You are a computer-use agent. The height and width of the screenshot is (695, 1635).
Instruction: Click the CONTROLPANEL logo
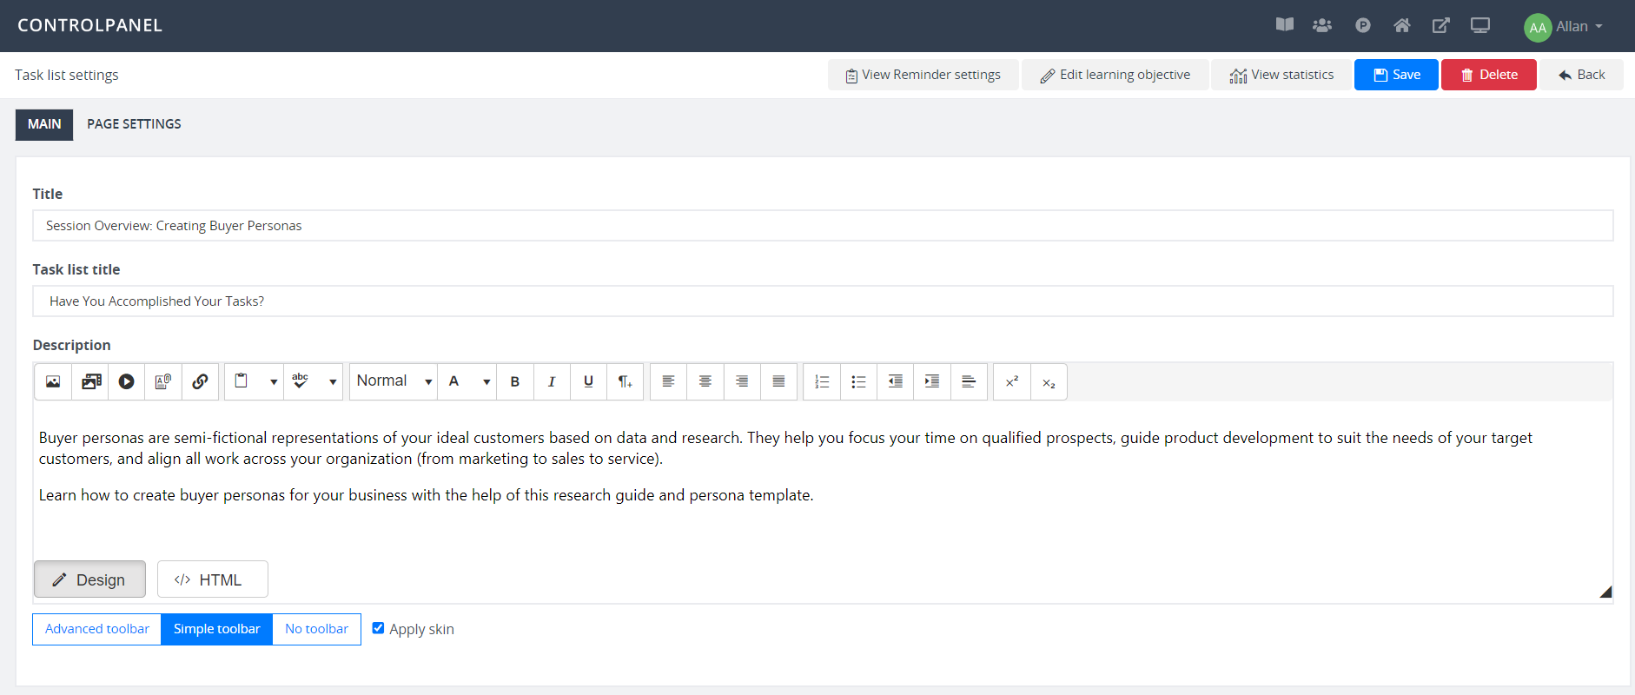[x=90, y=25]
